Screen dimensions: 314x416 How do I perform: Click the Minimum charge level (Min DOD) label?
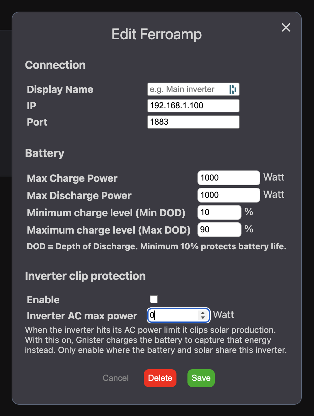coord(106,213)
